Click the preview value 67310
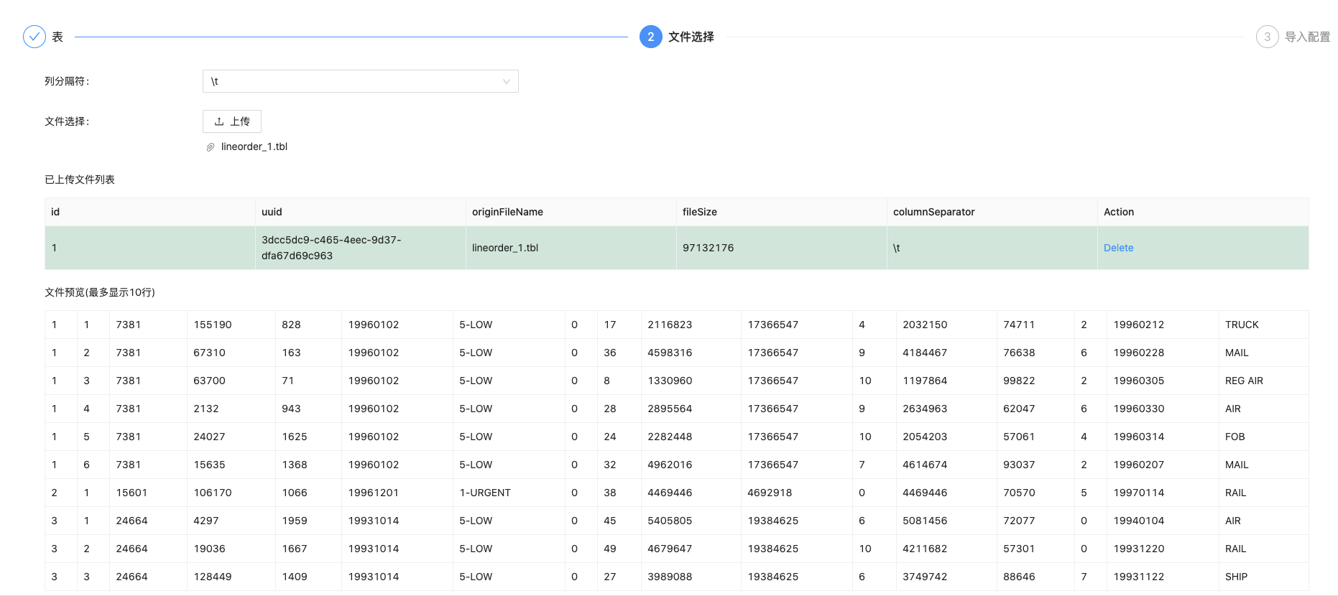The height and width of the screenshot is (596, 1338). pyautogui.click(x=209, y=353)
